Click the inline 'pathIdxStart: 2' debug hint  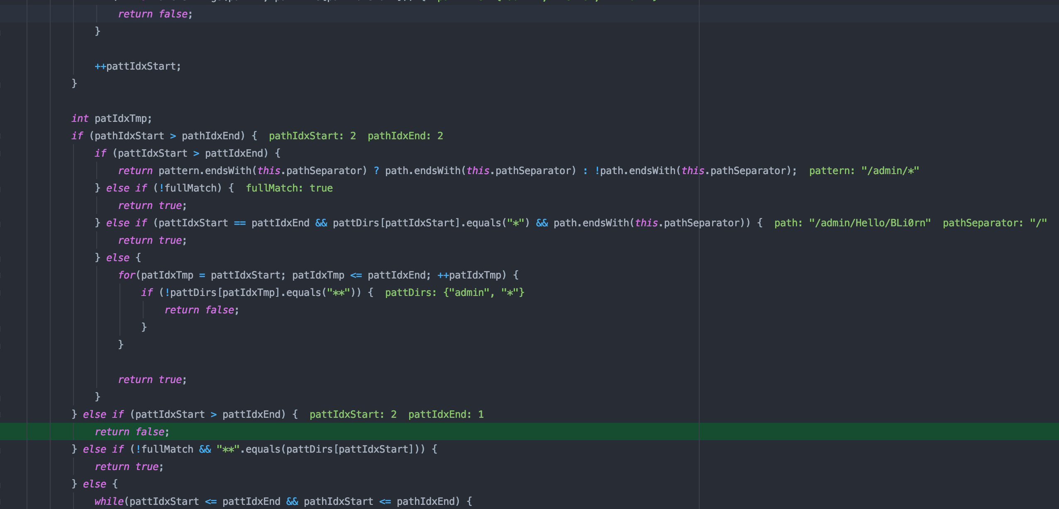pyautogui.click(x=312, y=136)
